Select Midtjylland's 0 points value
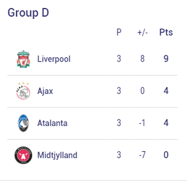The image size is (187, 181). point(166,155)
